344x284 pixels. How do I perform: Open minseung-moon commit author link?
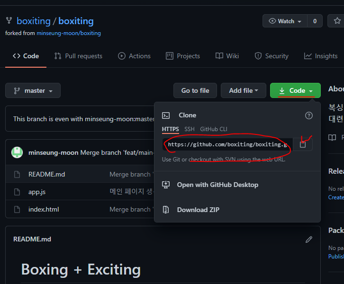point(54,152)
